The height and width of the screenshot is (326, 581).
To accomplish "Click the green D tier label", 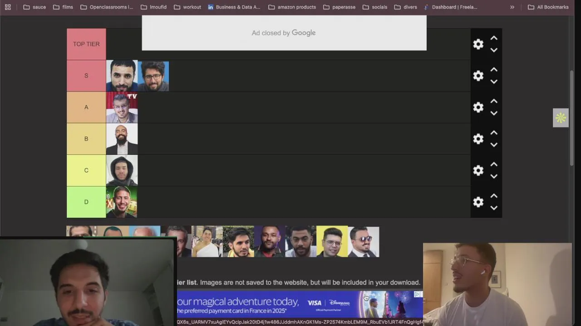I will 86,202.
